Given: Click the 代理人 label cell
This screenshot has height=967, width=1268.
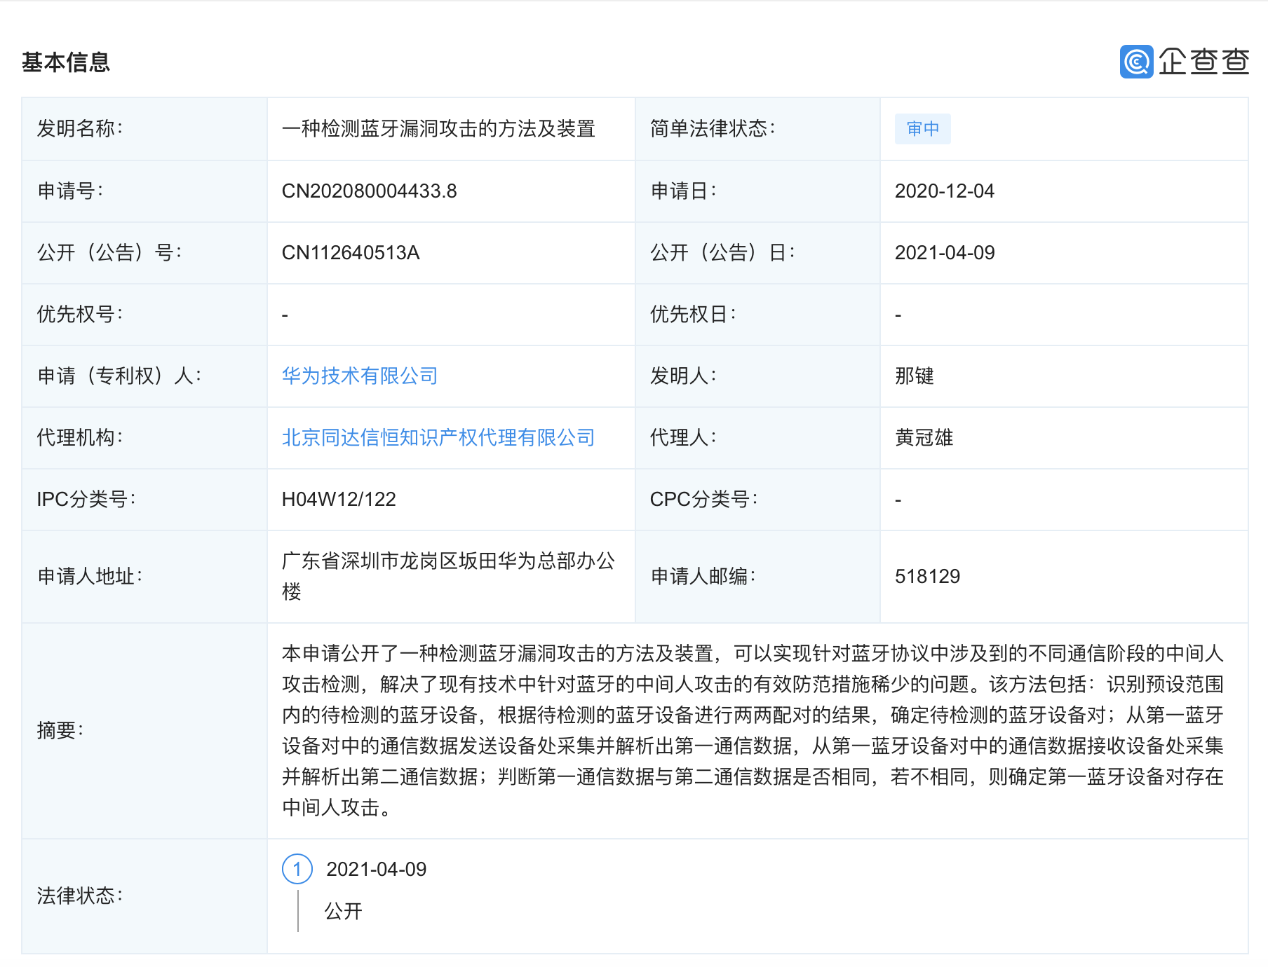Looking at the screenshot, I should (757, 438).
